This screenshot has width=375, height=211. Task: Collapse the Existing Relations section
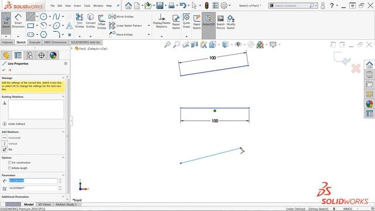coord(63,97)
